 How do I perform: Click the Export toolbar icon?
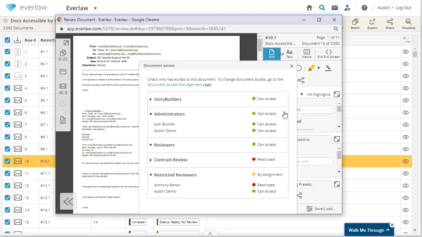tap(372, 24)
